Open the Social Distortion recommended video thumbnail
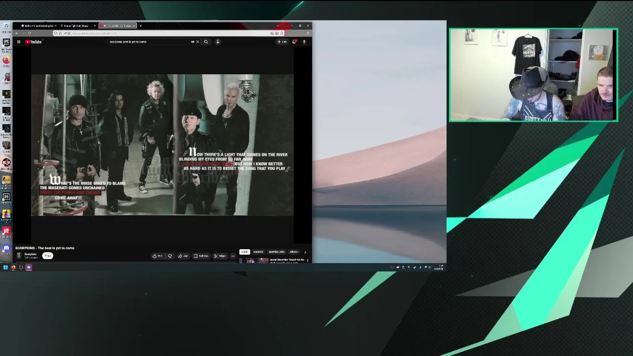 click(254, 260)
